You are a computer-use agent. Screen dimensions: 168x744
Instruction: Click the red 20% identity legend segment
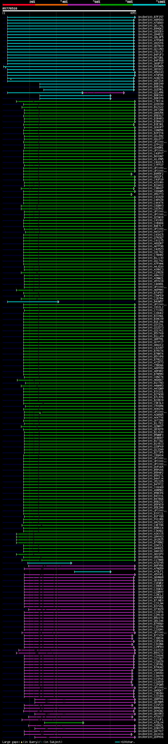pyautogui.click(x=19, y=5)
